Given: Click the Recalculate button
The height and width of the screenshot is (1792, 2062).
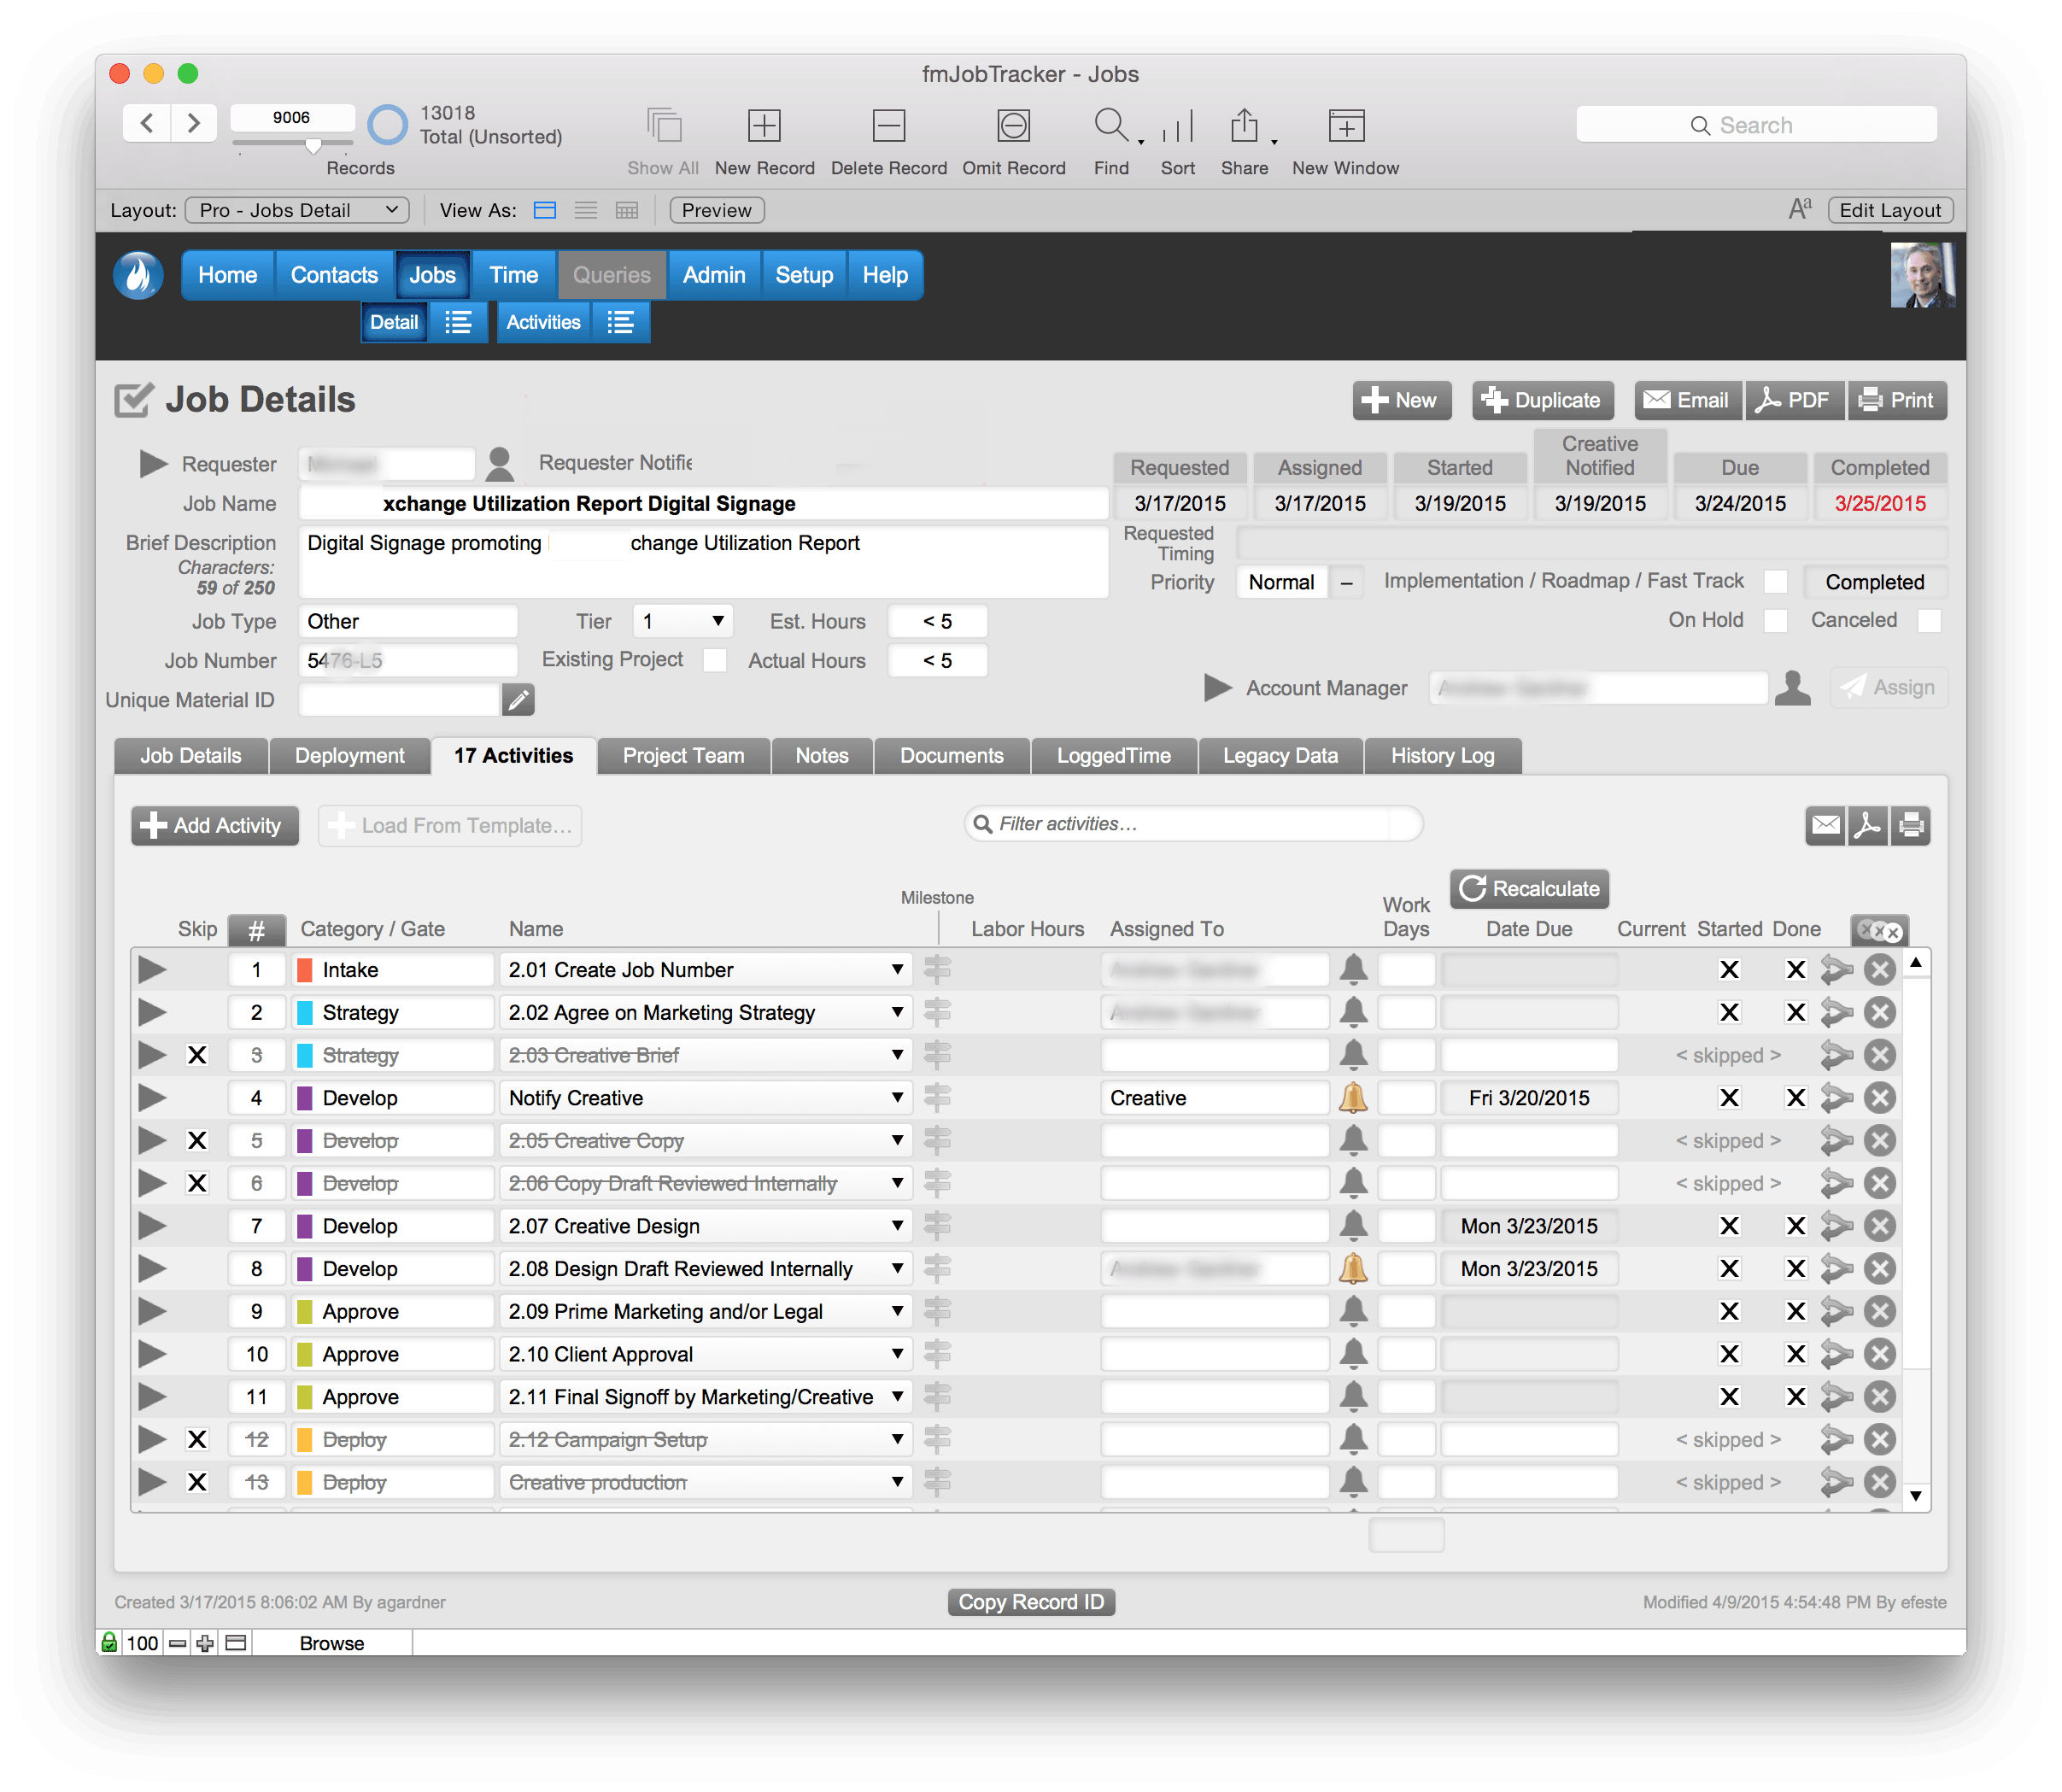Looking at the screenshot, I should 1529,889.
